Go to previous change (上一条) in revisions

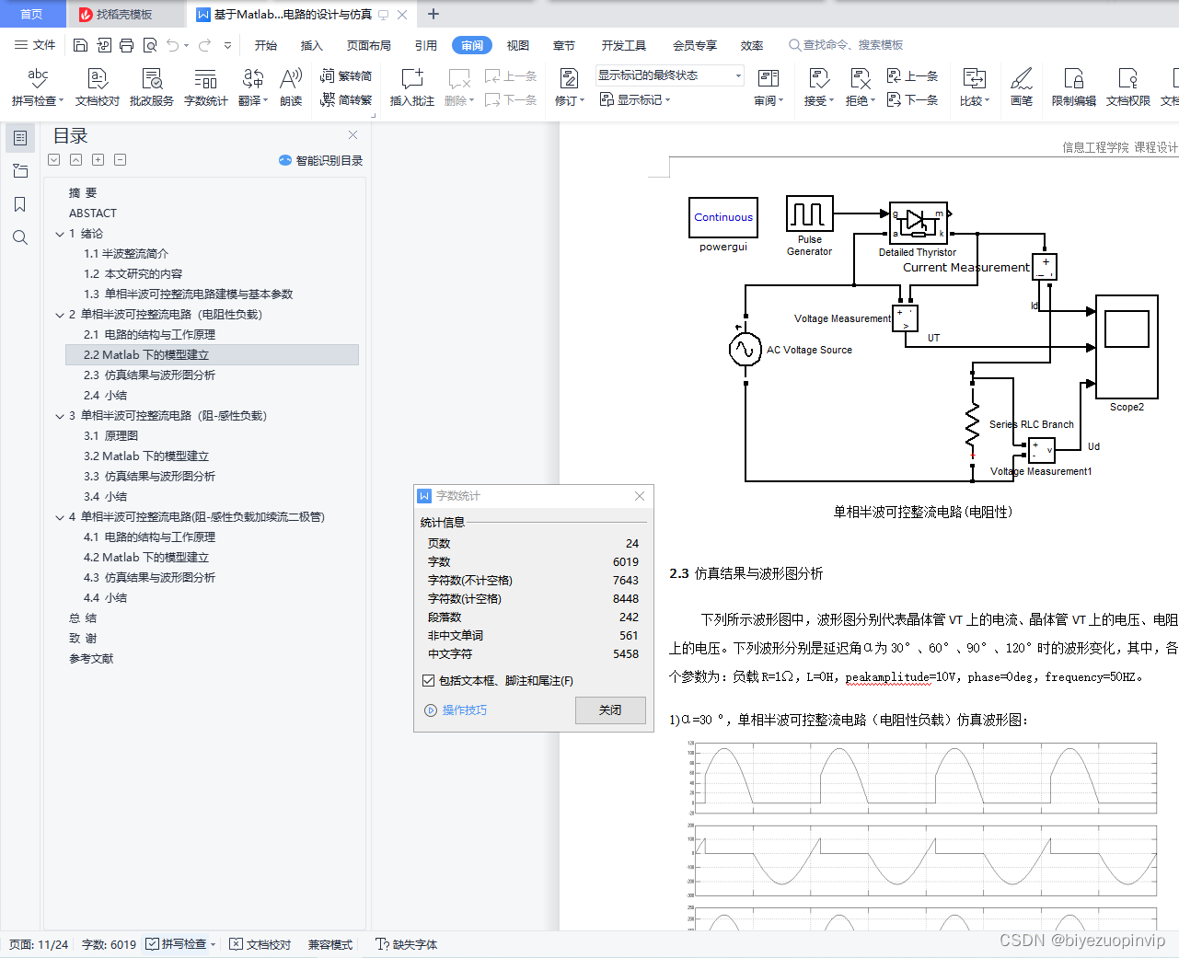[913, 75]
